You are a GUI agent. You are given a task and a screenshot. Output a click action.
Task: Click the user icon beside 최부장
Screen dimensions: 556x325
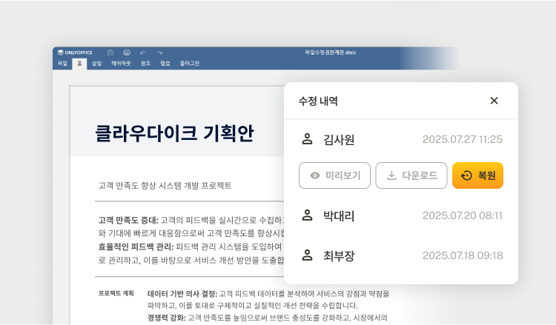[307, 255]
